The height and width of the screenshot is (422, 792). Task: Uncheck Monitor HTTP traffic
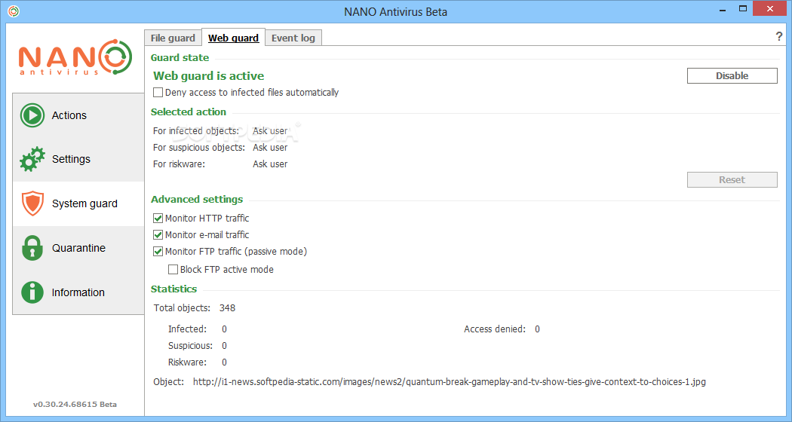158,218
